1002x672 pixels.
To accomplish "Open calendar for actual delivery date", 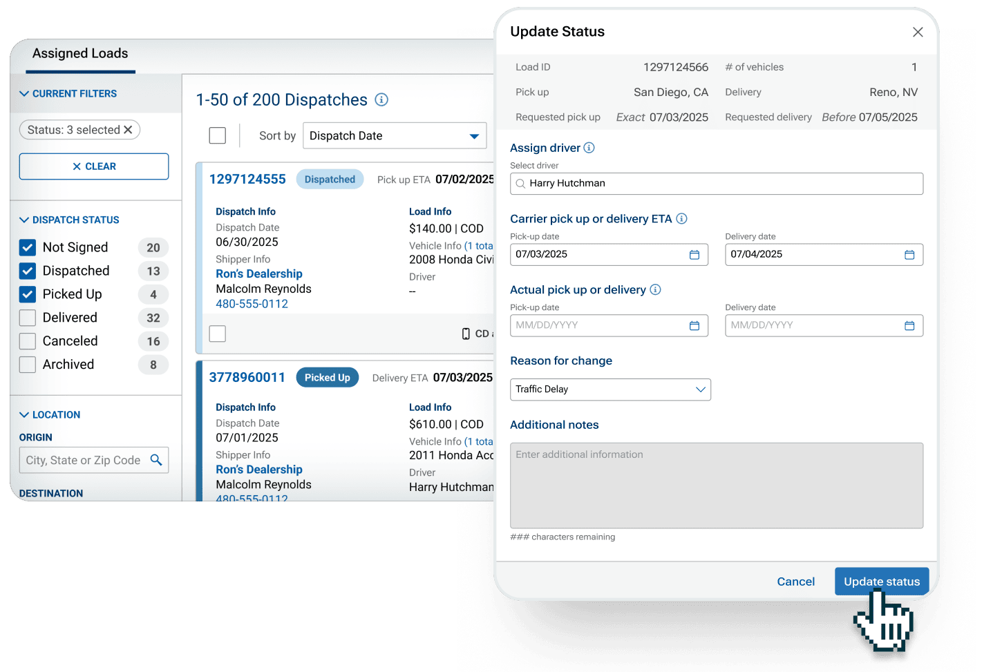I will tap(909, 326).
